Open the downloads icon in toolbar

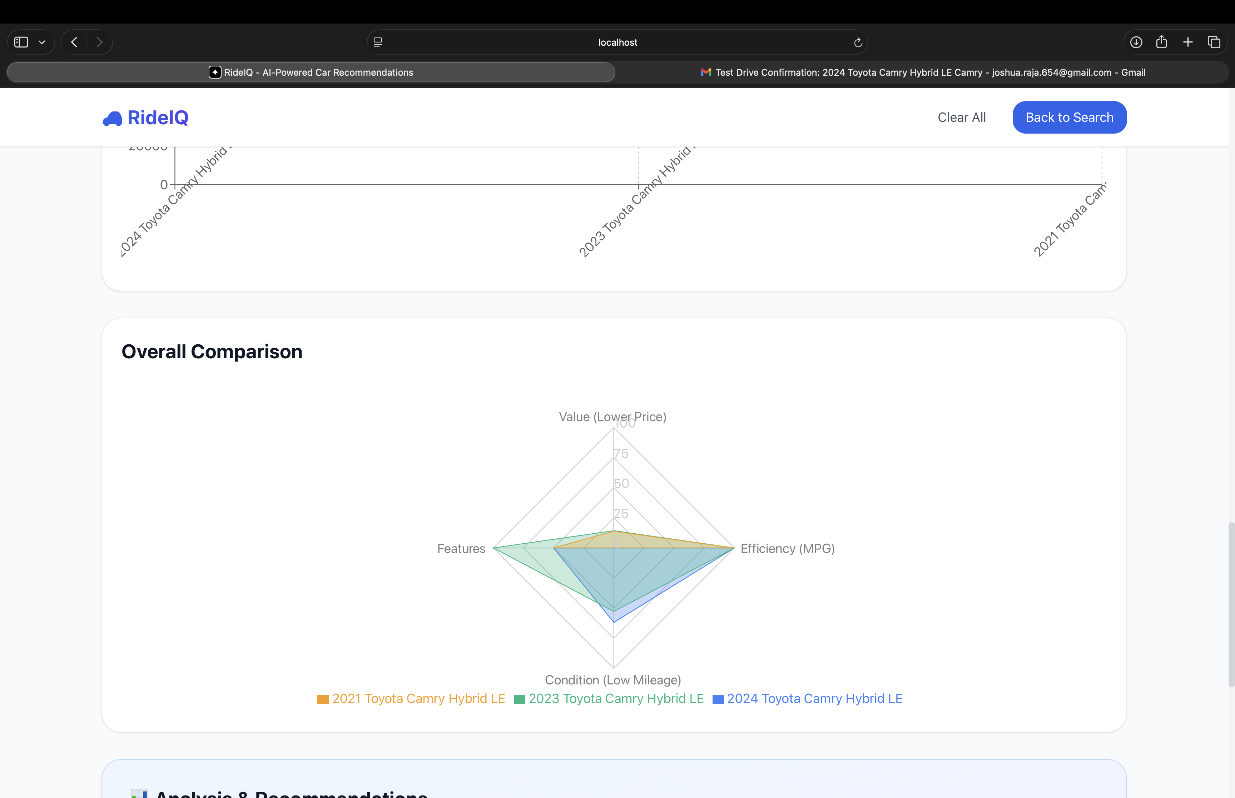[x=1136, y=42]
